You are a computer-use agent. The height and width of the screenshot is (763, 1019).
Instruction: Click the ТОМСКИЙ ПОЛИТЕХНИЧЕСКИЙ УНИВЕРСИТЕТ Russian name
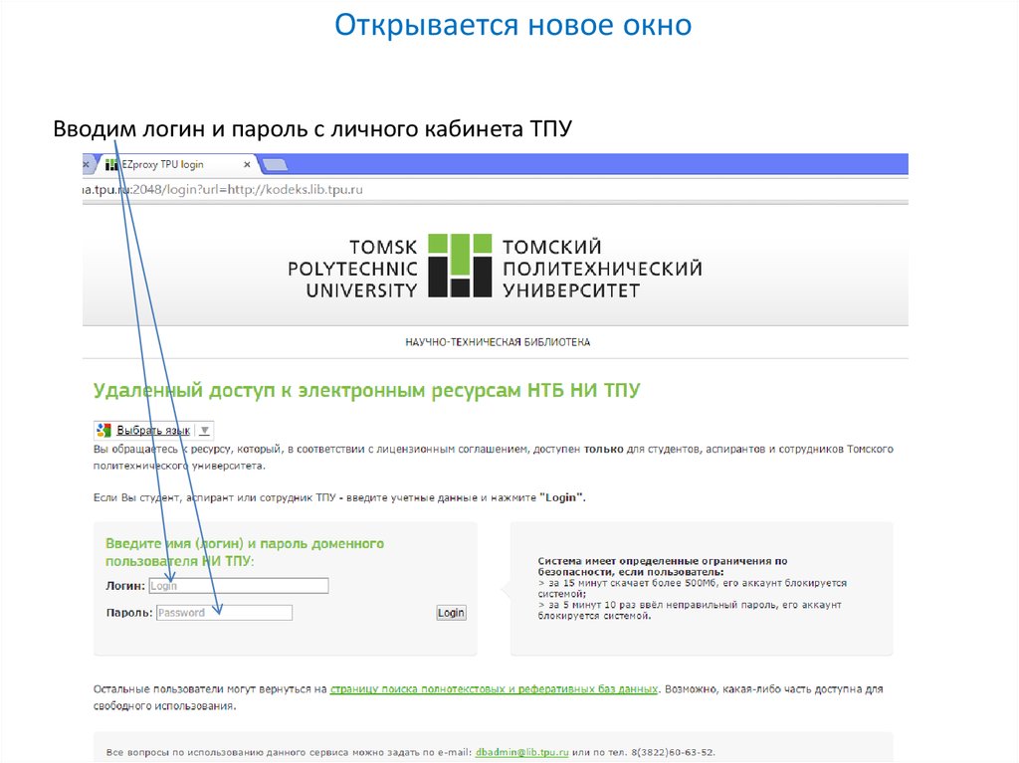(x=602, y=268)
